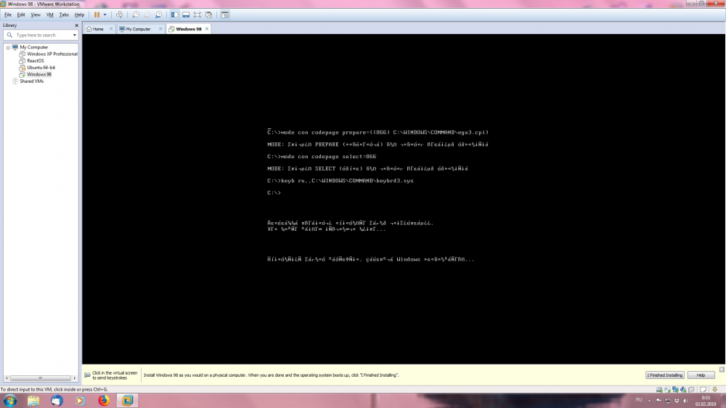Open the library search filter dropdown arrow
Viewport: 726px width, 408px height.
(75, 35)
